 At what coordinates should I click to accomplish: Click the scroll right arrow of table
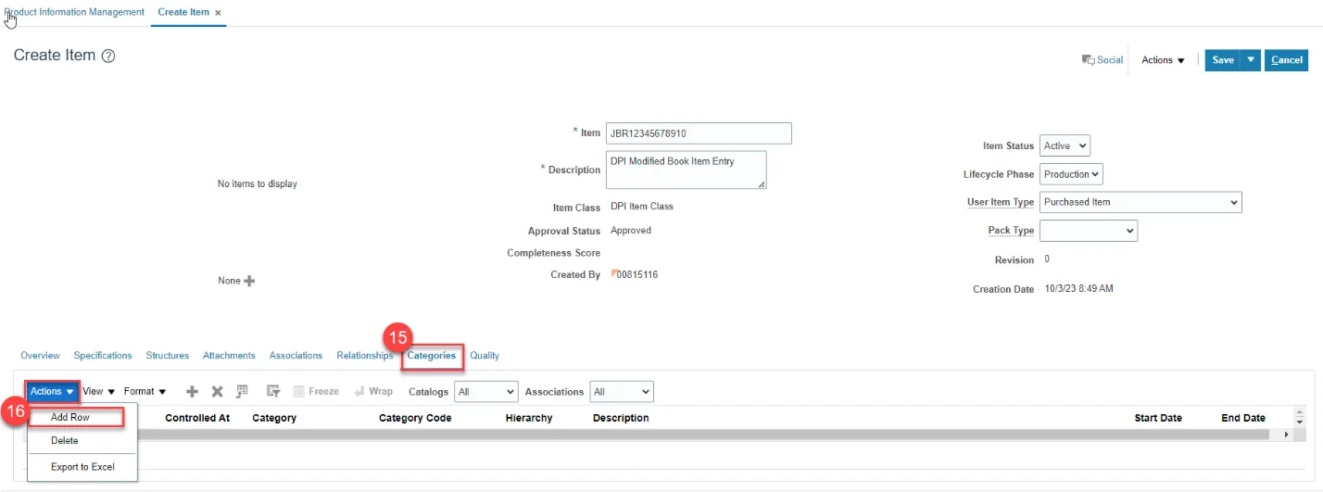coord(1286,435)
